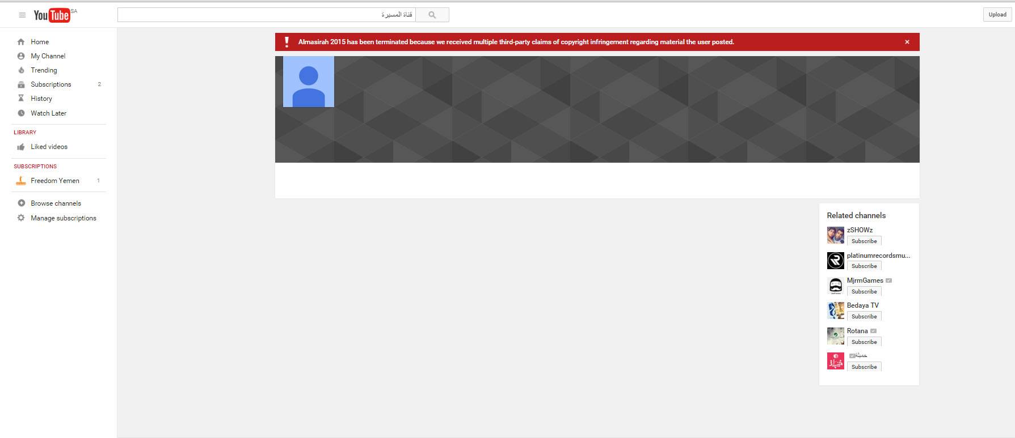Open Browse channels link
This screenshot has width=1015, height=438.
click(x=56, y=203)
